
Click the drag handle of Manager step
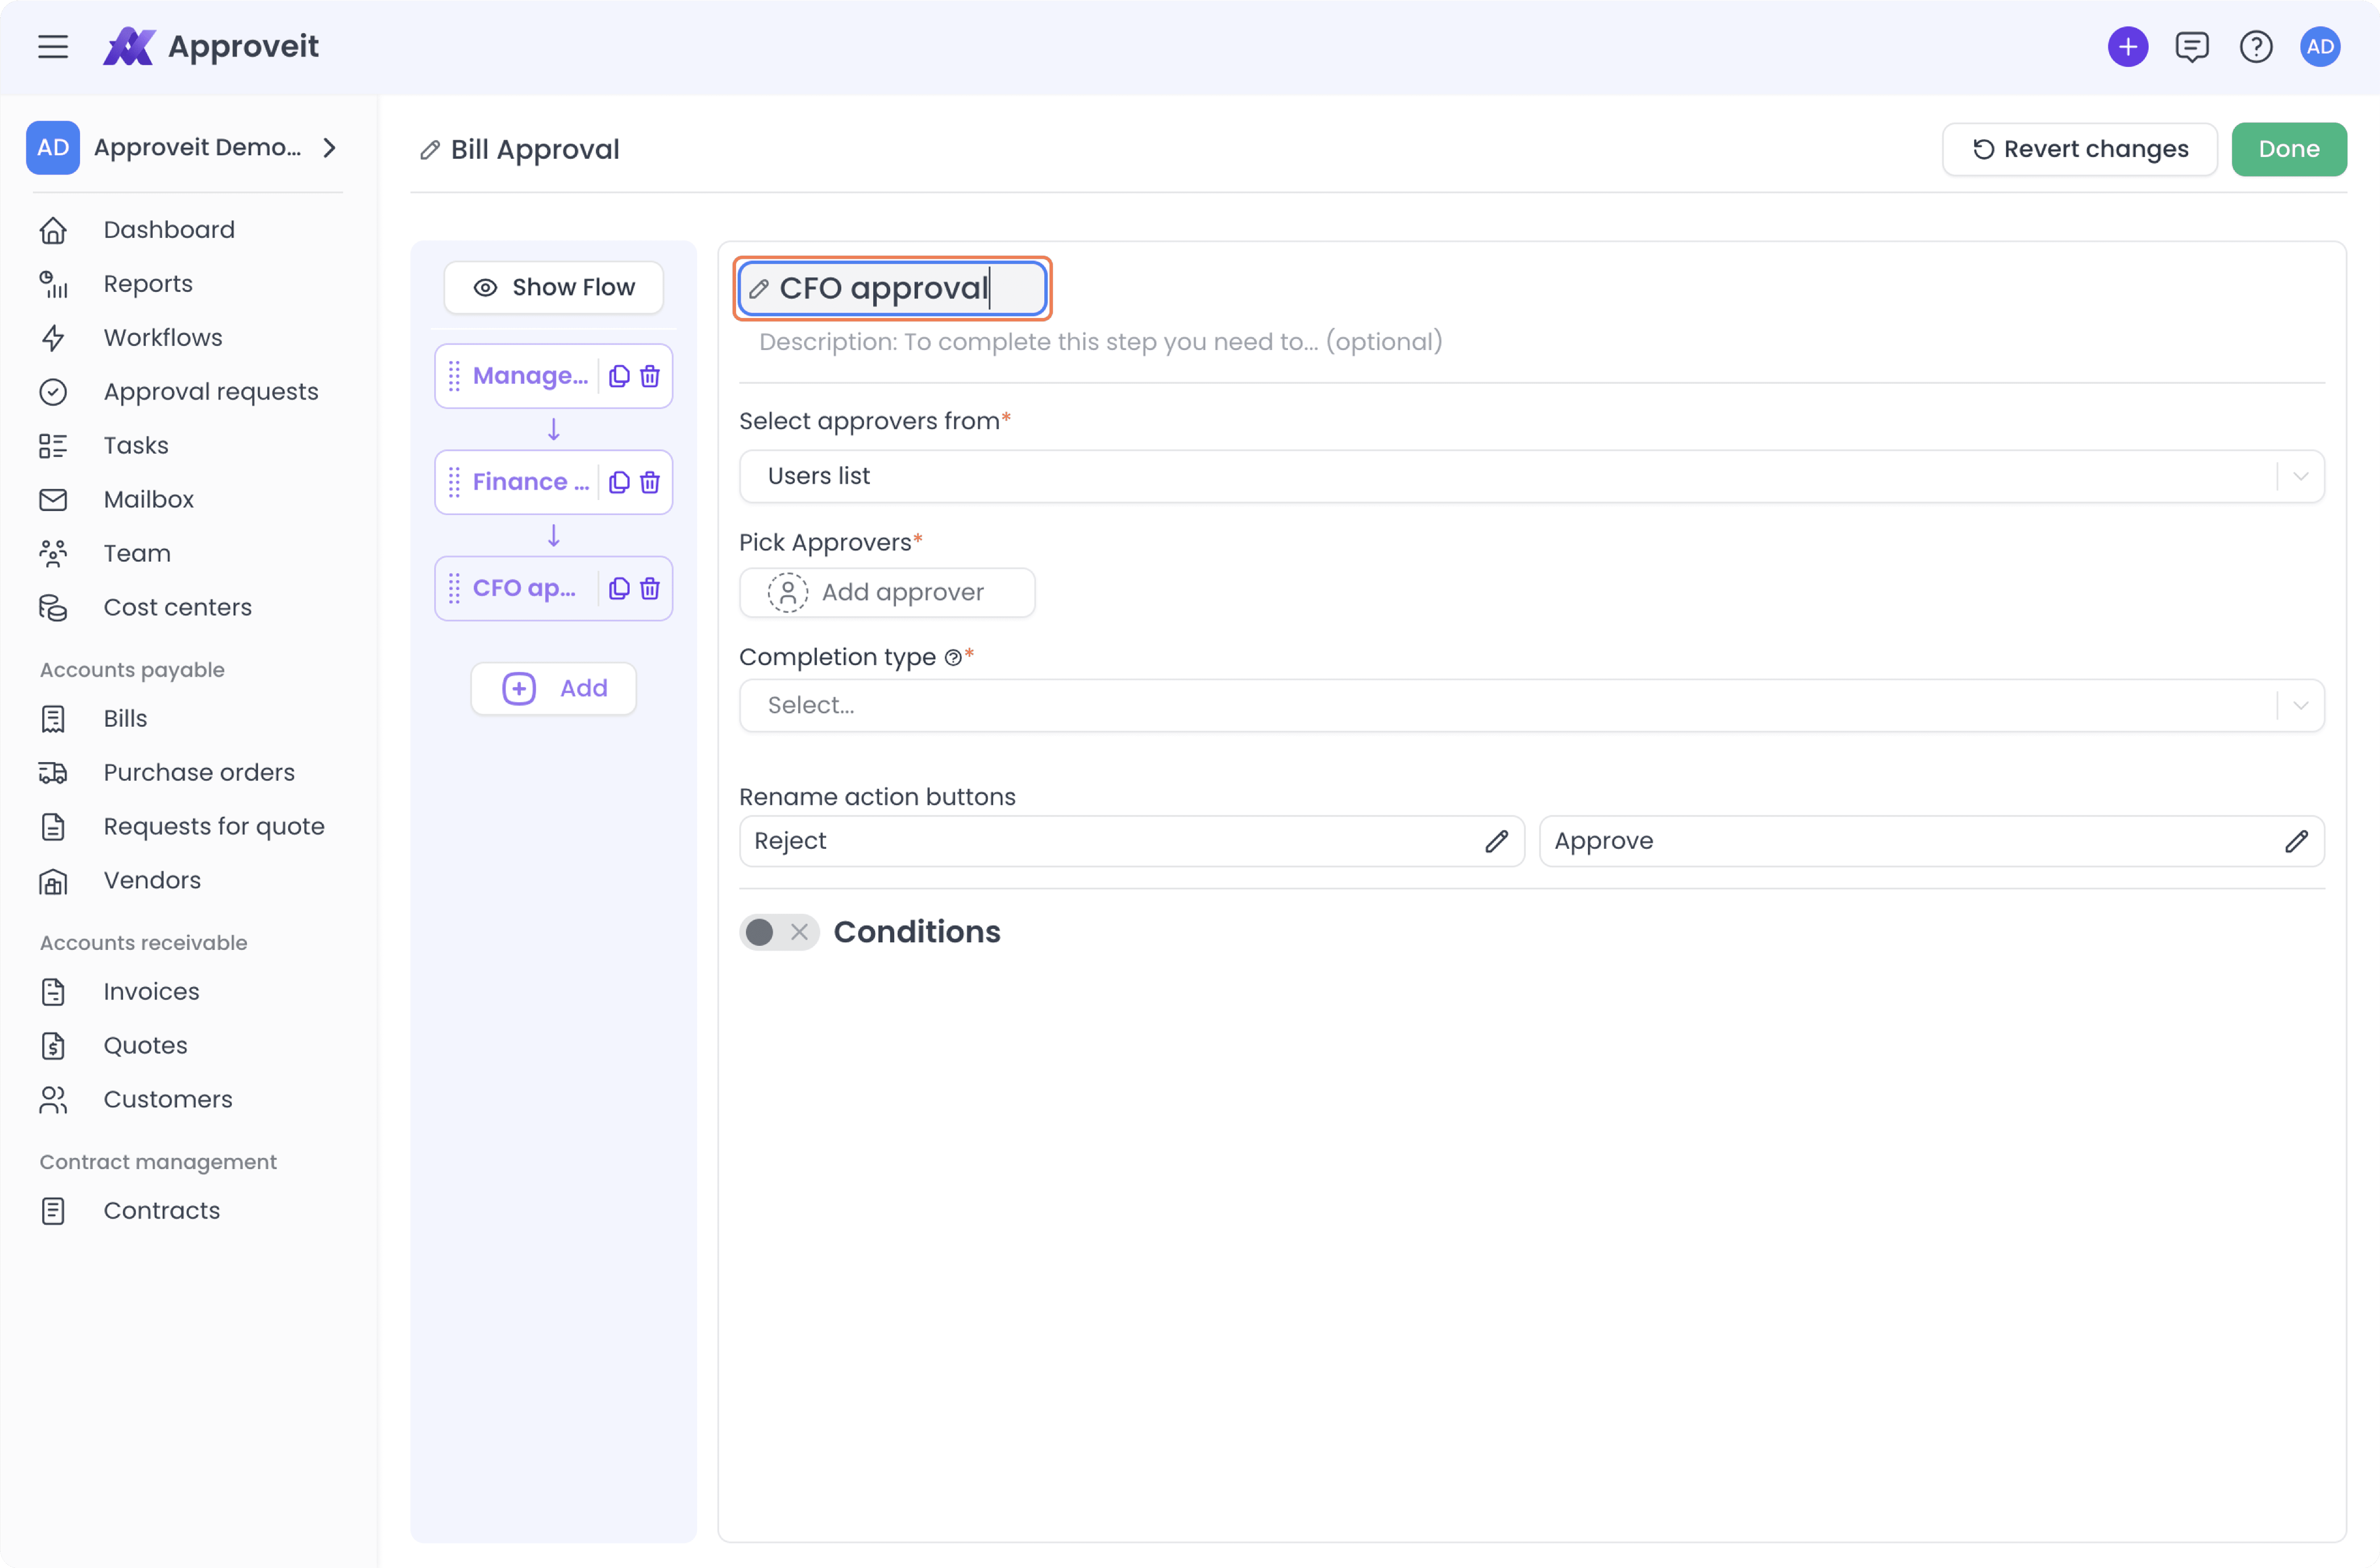coord(454,376)
